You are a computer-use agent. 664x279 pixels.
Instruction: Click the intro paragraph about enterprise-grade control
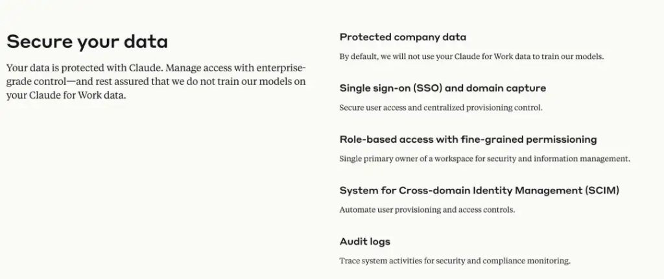coord(156,82)
